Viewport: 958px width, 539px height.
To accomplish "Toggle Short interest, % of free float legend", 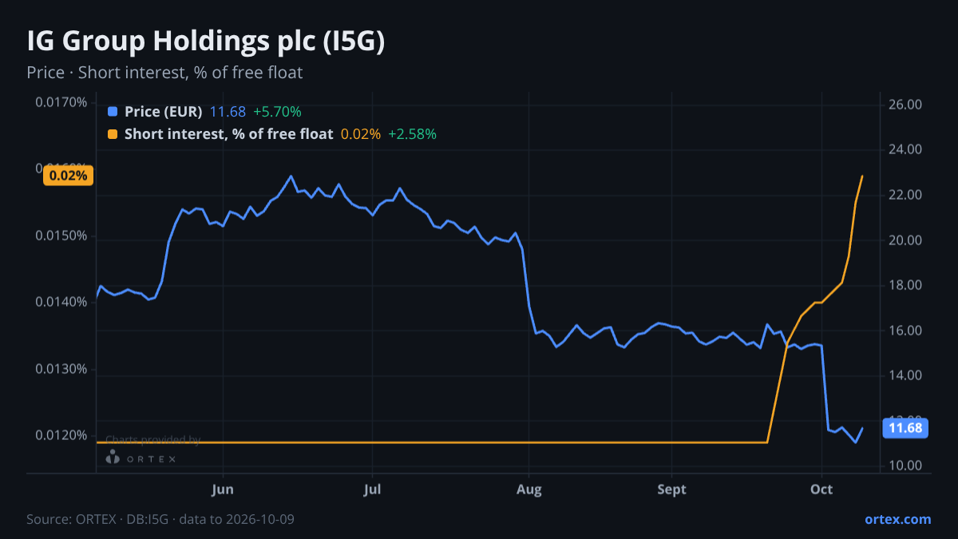I will click(x=228, y=134).
